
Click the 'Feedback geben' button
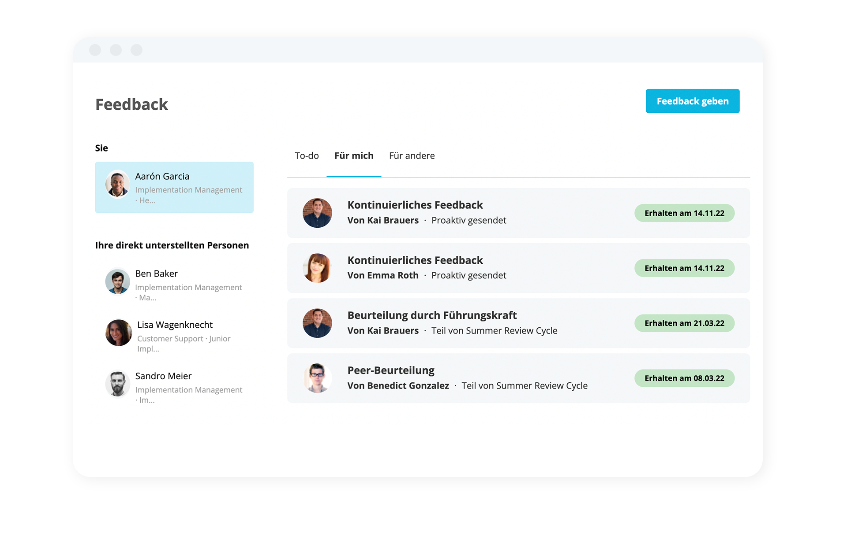tap(692, 100)
